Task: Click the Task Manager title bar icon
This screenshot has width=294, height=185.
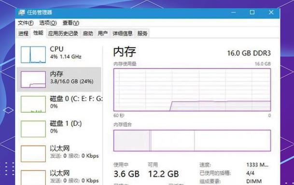Action: click(22, 13)
